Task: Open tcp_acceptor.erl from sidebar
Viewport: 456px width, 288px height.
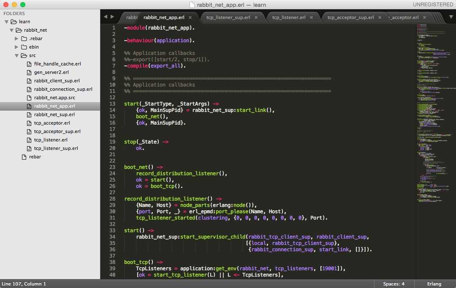Action: (x=52, y=123)
